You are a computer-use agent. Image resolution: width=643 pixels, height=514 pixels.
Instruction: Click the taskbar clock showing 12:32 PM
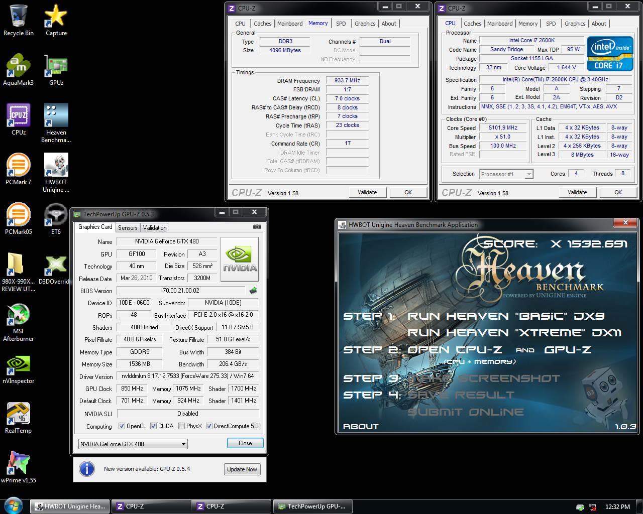[x=617, y=506]
